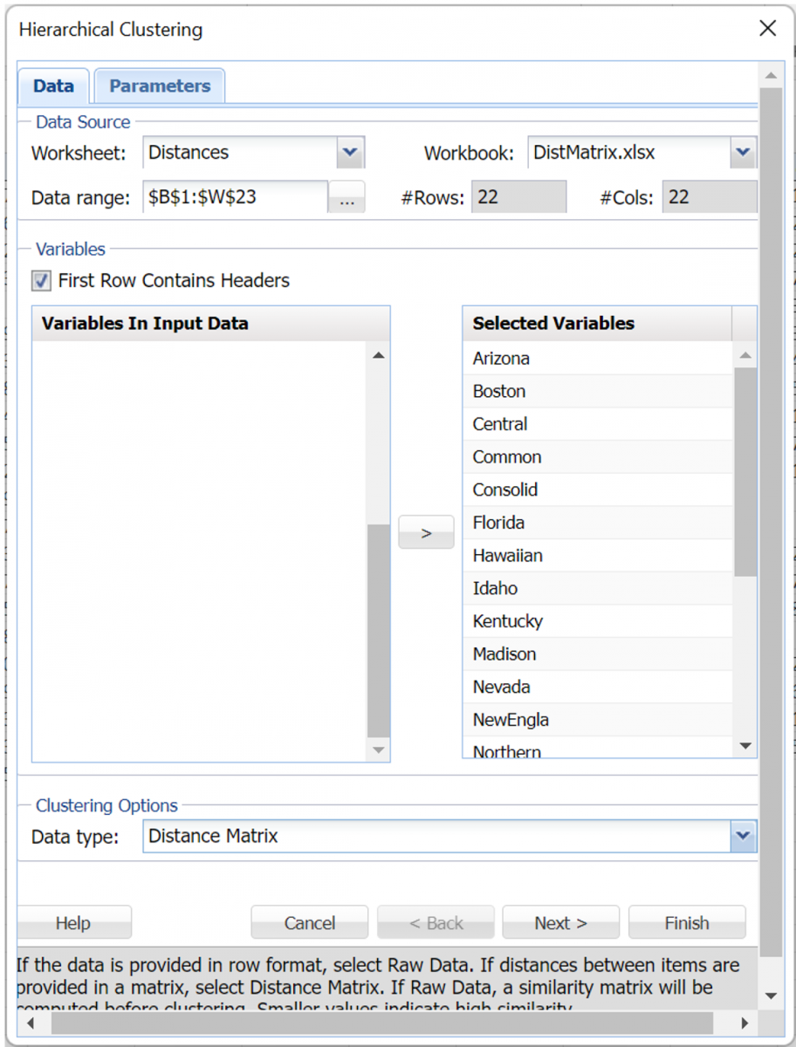Uncheck First Row Contains Headers

(39, 280)
